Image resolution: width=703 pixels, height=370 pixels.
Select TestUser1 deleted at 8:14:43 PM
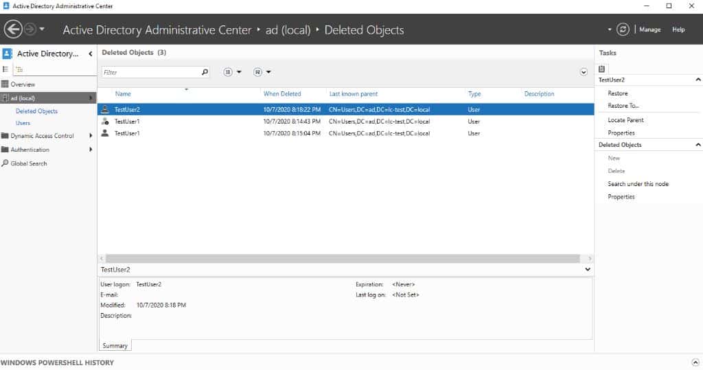[x=346, y=122]
